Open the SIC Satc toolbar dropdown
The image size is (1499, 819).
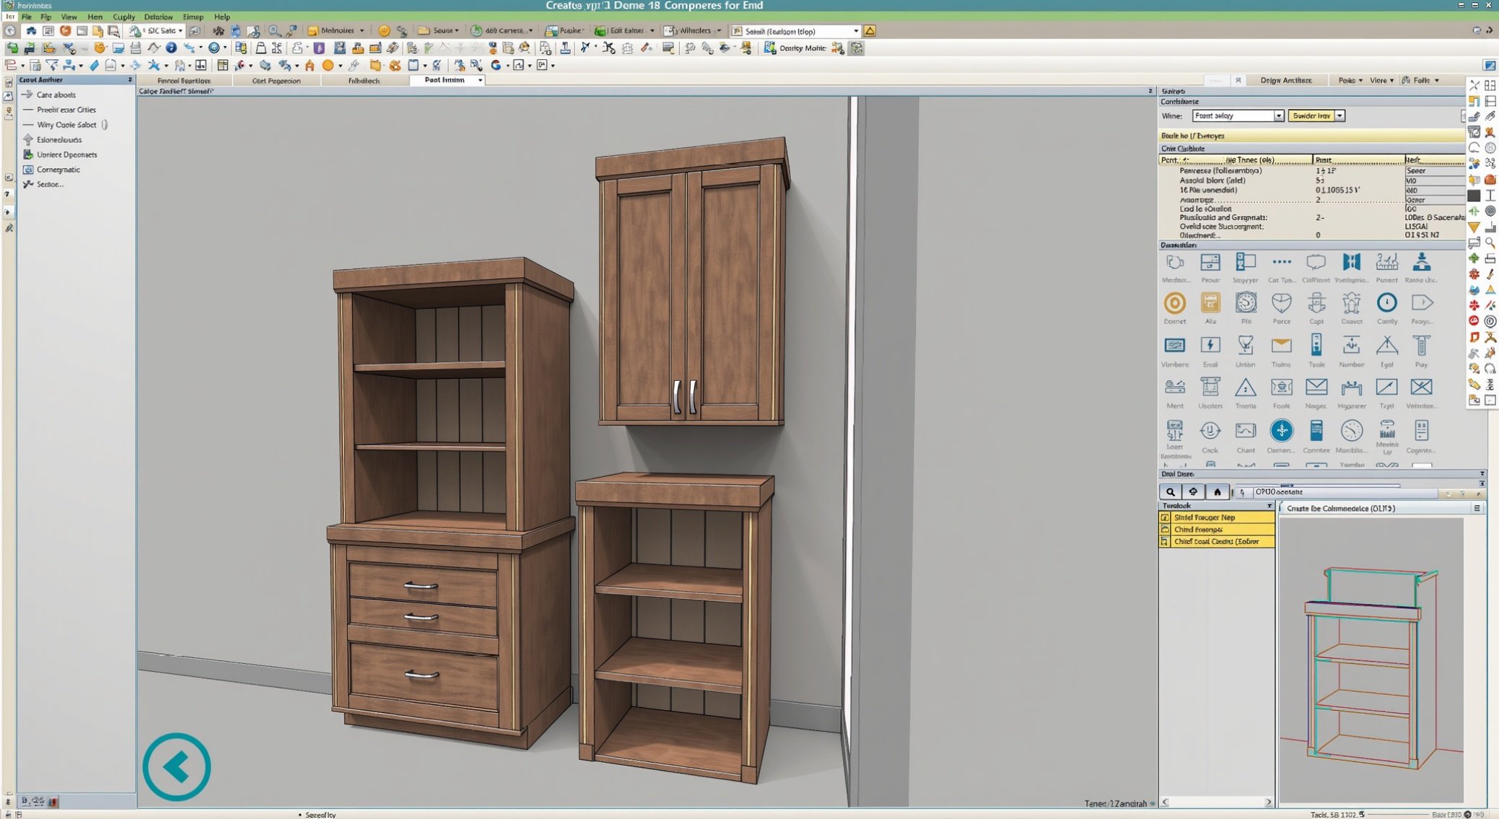point(156,31)
